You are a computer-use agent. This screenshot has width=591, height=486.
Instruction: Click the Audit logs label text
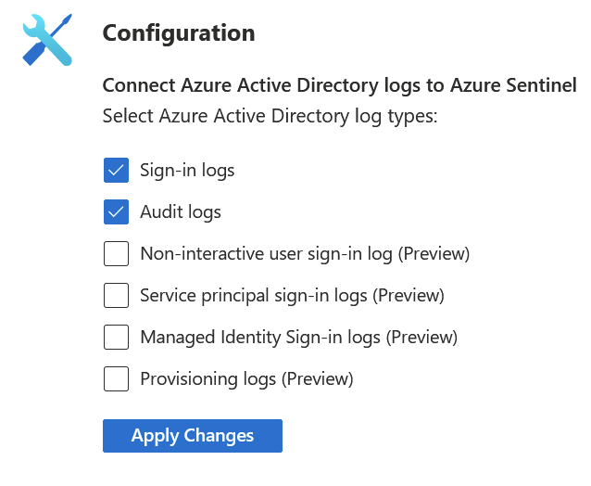(181, 212)
